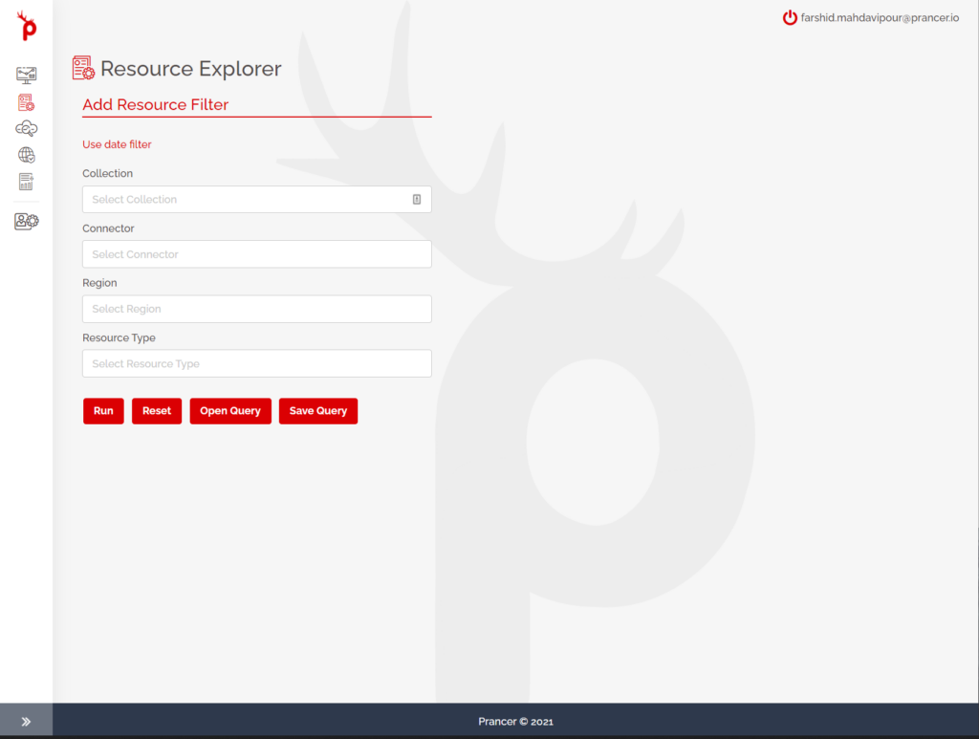Viewport: 979px width, 739px height.
Task: Open the Select Resource Type dropdown
Action: (x=256, y=363)
